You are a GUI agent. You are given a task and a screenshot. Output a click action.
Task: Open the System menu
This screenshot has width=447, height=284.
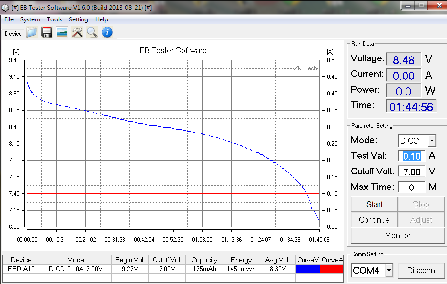tap(30, 19)
